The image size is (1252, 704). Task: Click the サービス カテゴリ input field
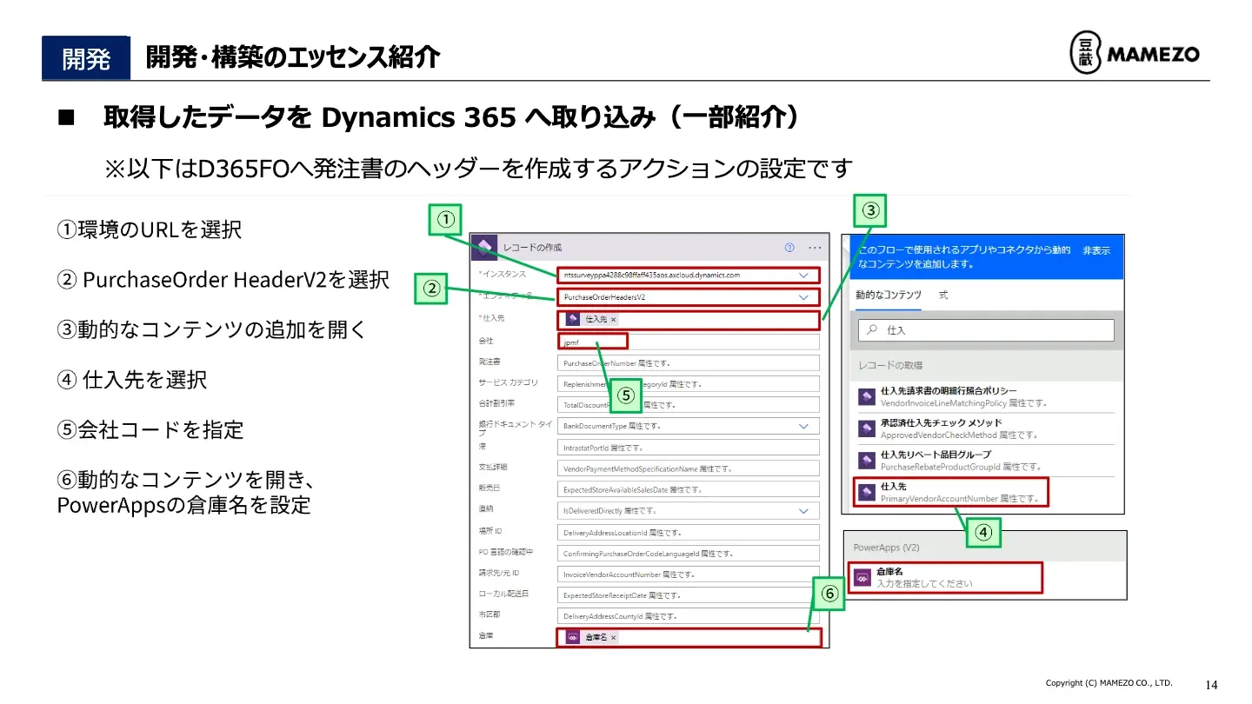pos(688,383)
